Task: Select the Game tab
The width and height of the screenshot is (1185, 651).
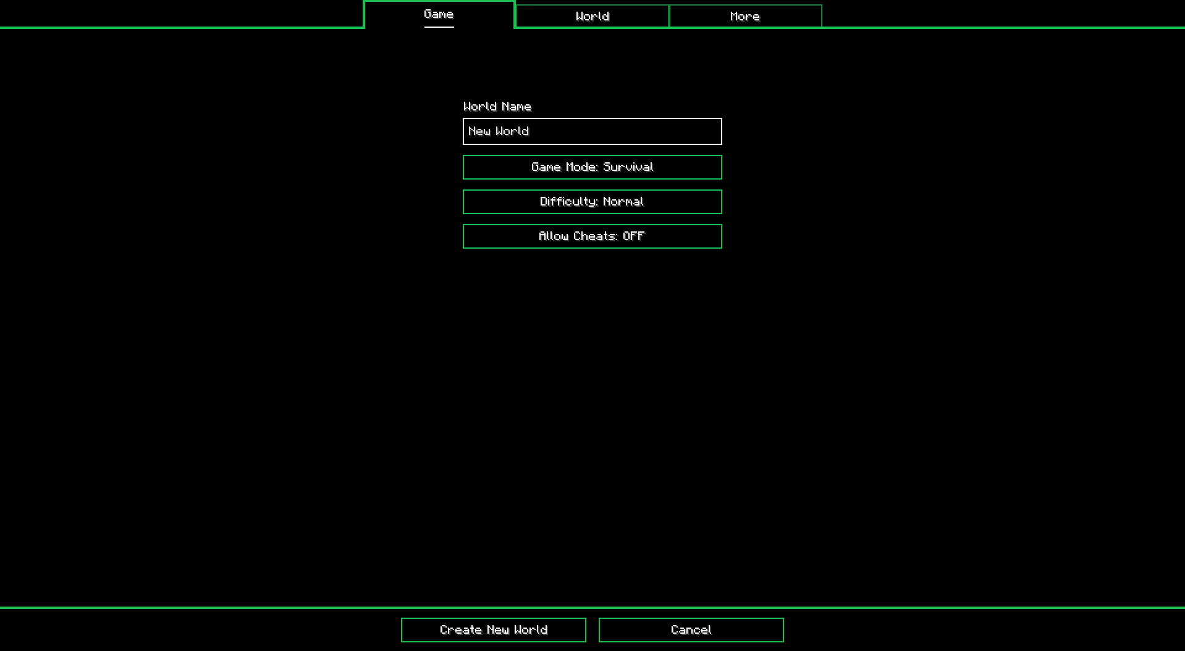Action: tap(439, 14)
